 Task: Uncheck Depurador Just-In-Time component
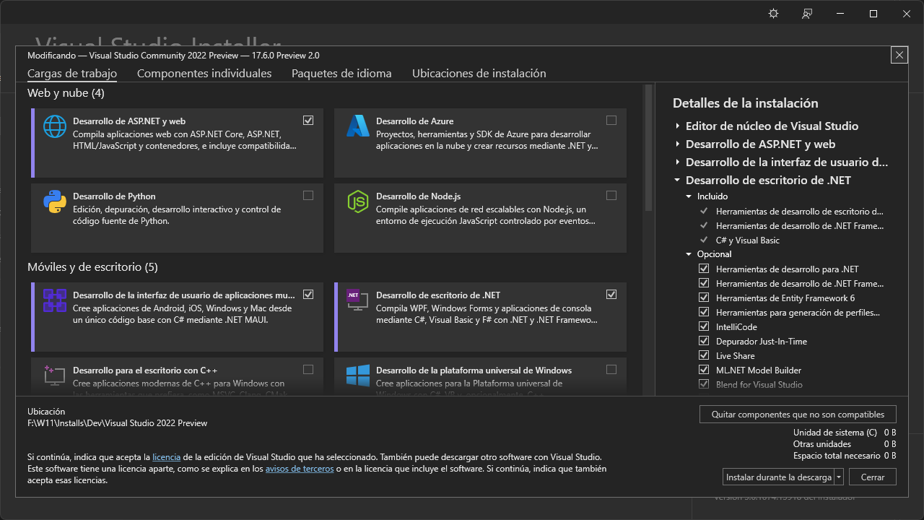coord(704,341)
